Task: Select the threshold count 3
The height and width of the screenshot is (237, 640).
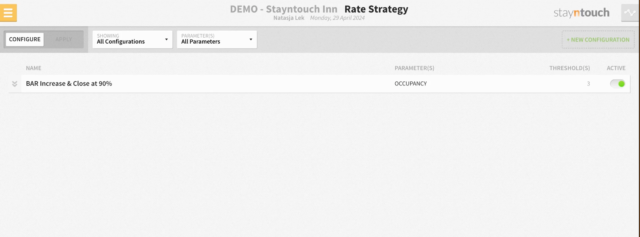Action: point(588,84)
